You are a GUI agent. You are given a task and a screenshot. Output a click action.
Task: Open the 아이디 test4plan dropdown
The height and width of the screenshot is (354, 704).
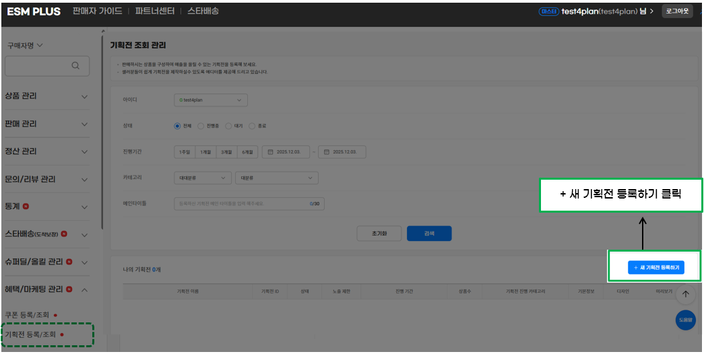click(x=211, y=100)
